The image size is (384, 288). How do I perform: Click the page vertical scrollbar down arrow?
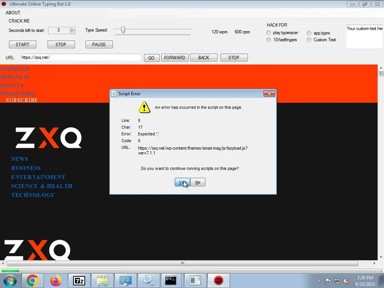381,257
